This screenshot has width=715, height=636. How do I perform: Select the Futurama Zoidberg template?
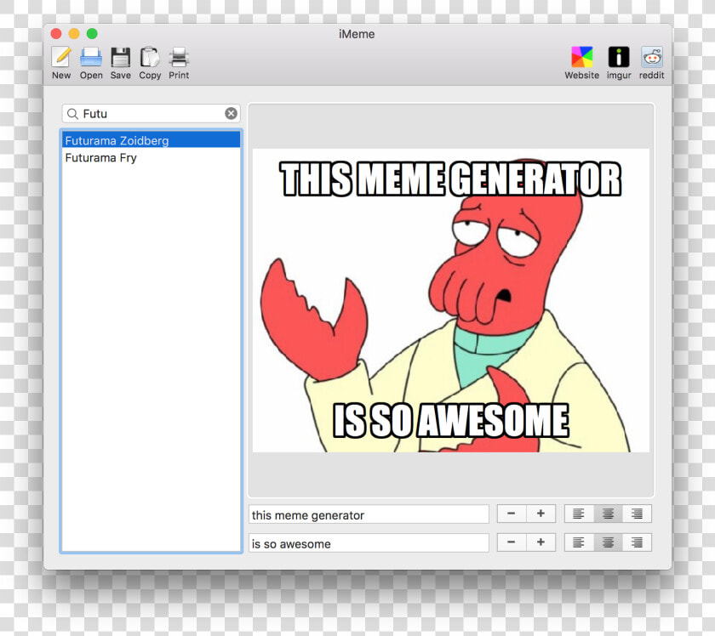click(151, 140)
